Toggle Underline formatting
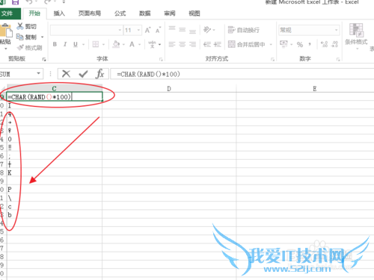 76,45
